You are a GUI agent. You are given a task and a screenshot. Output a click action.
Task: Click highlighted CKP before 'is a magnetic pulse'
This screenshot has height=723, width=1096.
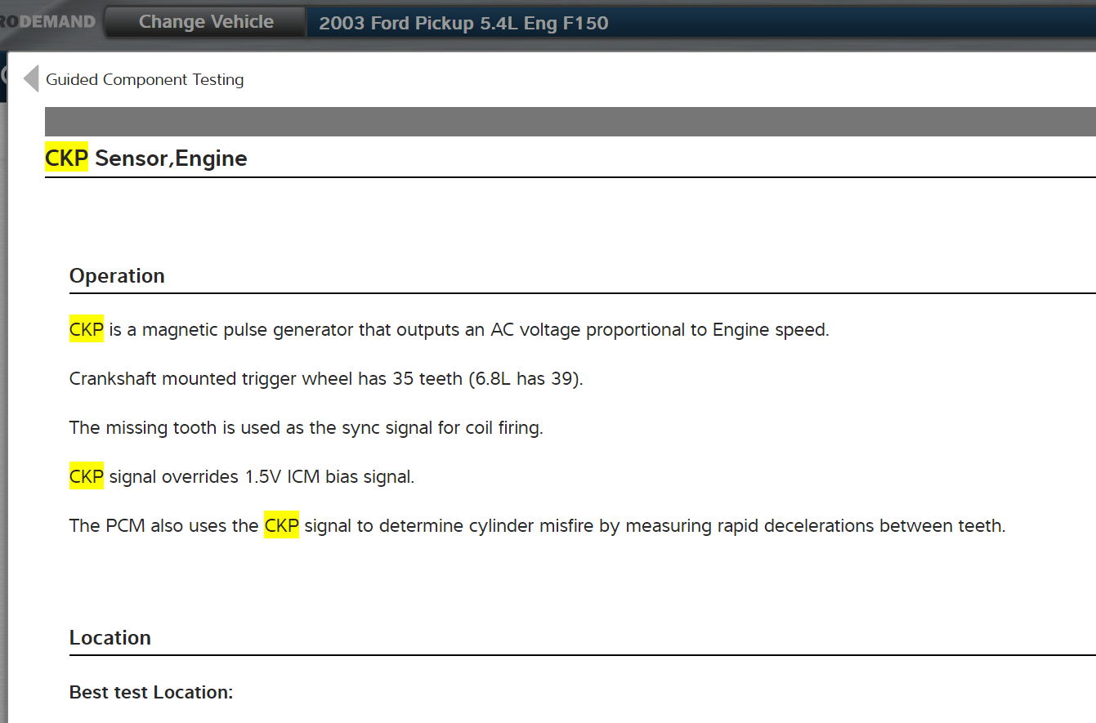click(x=87, y=330)
